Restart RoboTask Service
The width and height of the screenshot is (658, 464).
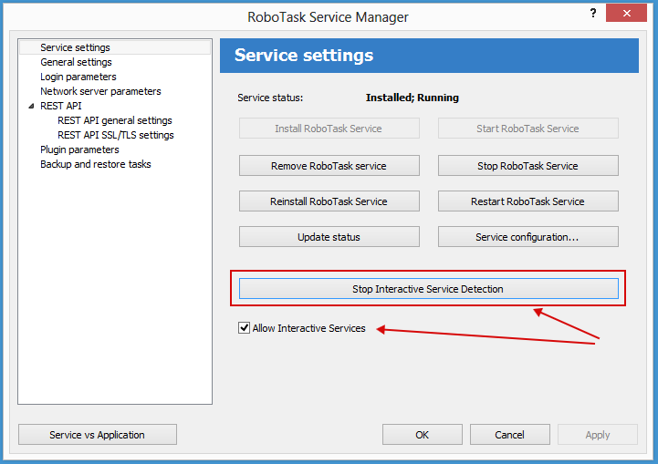click(527, 201)
